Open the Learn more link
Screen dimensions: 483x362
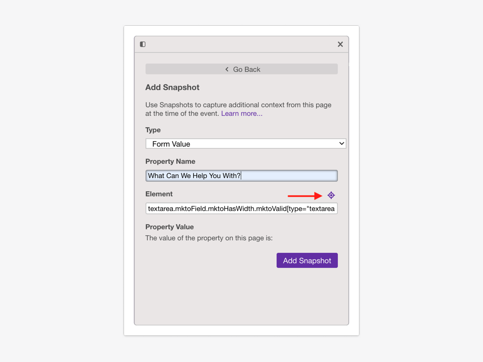pyautogui.click(x=242, y=113)
